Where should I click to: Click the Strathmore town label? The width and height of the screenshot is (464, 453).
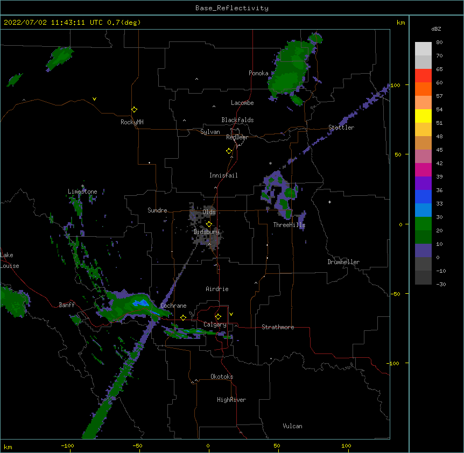[278, 327]
